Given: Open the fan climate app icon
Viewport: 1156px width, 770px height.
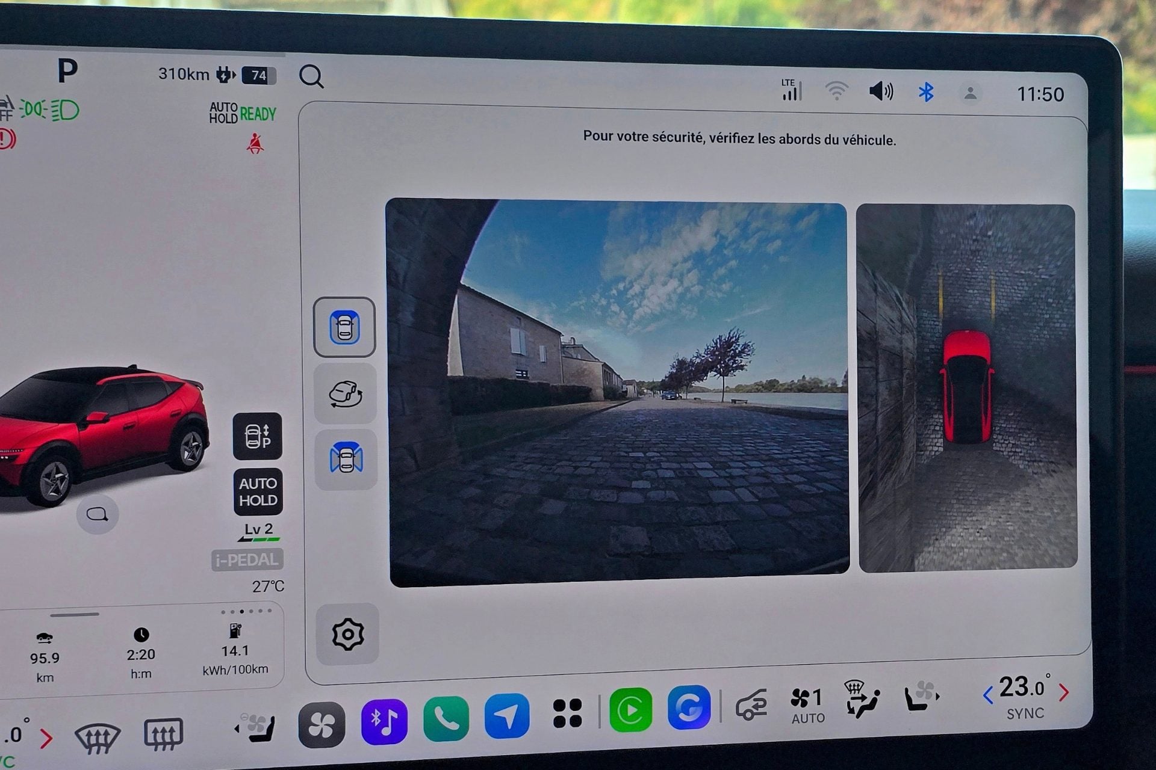Looking at the screenshot, I should coord(322,724).
